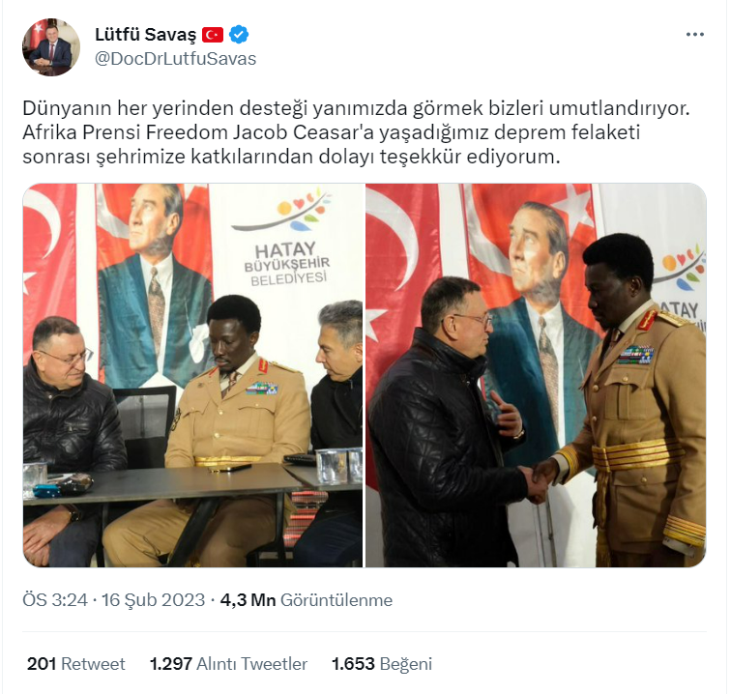730x694 pixels.
Task: Open the three-dot more options menu
Action: click(x=694, y=35)
